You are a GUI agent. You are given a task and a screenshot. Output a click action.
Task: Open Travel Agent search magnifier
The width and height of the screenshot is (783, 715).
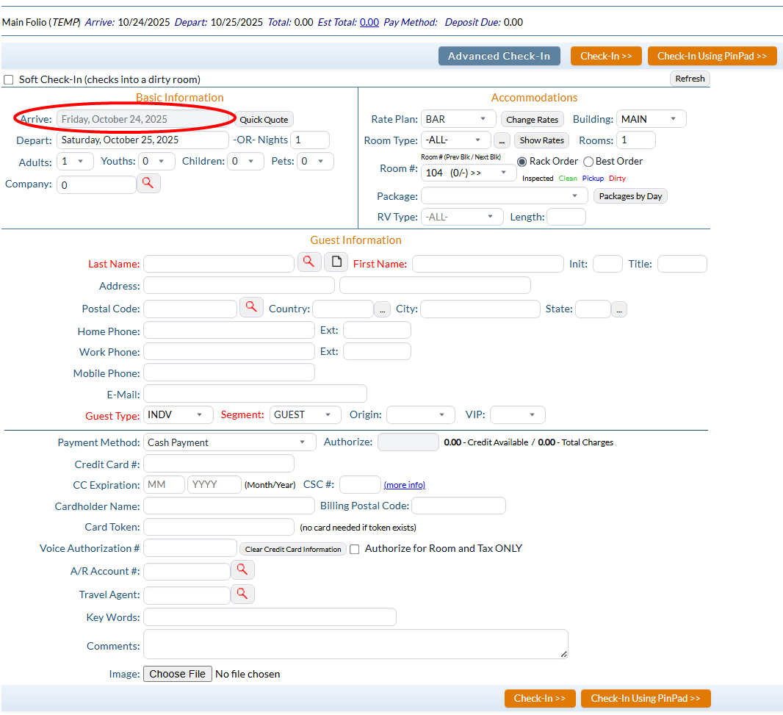click(242, 594)
